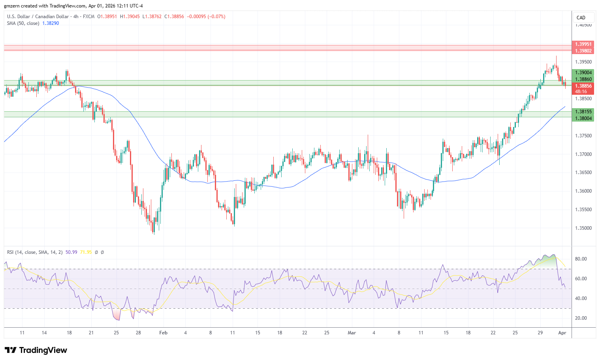Select the red 1.39802 price tag
This screenshot has height=362, width=600.
coord(583,51)
